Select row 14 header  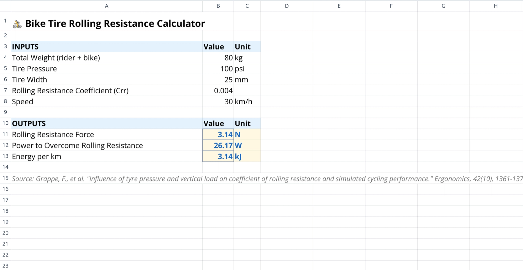click(6, 167)
